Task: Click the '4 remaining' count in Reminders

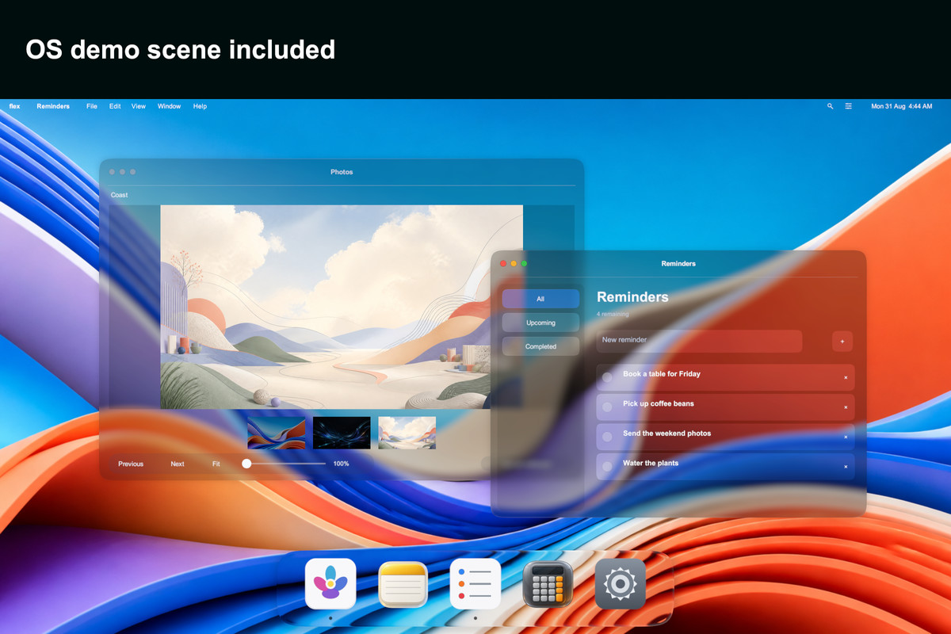Action: [x=613, y=314]
